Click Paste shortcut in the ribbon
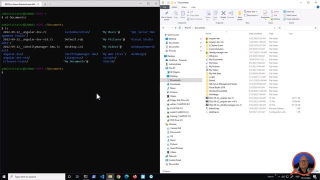Viewport: 320px width, 180px height. click(x=194, y=19)
